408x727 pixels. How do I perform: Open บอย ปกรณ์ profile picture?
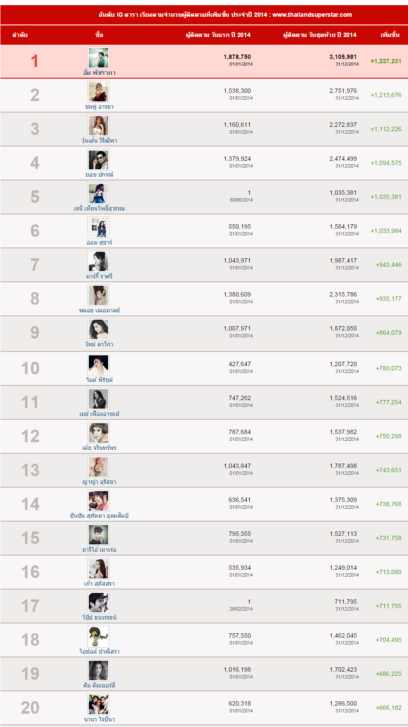coord(98,159)
